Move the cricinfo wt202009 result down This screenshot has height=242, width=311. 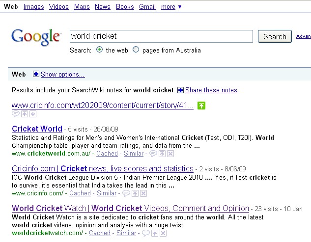pyautogui.click(x=33, y=114)
